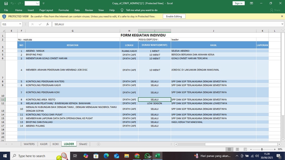Click the New Sheet plus icon

click(99, 144)
